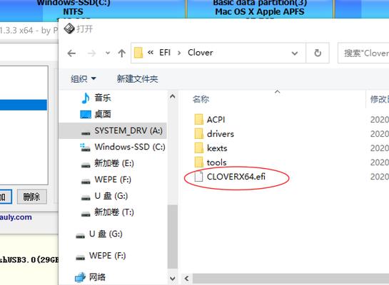Image resolution: width=389 pixels, height=285 pixels.
Task: Go back with the left arrow
Action: (71, 53)
